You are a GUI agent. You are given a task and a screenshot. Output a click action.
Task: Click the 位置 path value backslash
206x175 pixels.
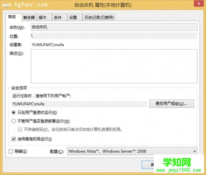tap(32, 36)
